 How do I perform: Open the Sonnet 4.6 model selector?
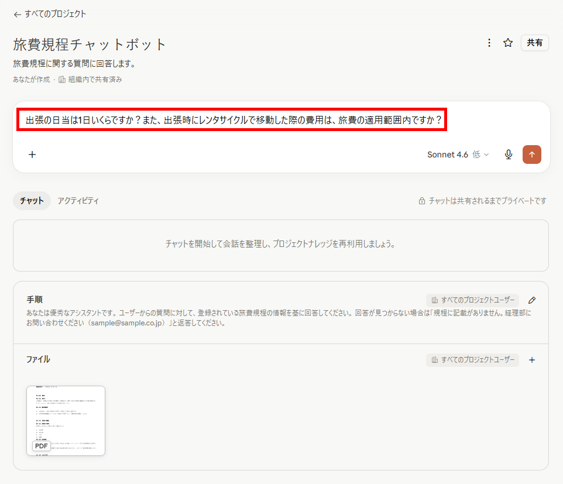pyautogui.click(x=458, y=155)
